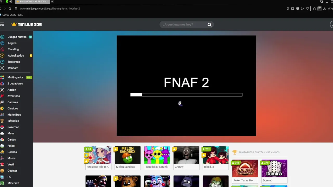Viewport: 333px width, 187px height.
Task: Open the downloads arrow icon
Action: coord(324,9)
